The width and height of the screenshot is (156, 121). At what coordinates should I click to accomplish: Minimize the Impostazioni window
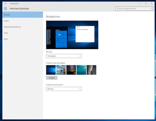140,4
